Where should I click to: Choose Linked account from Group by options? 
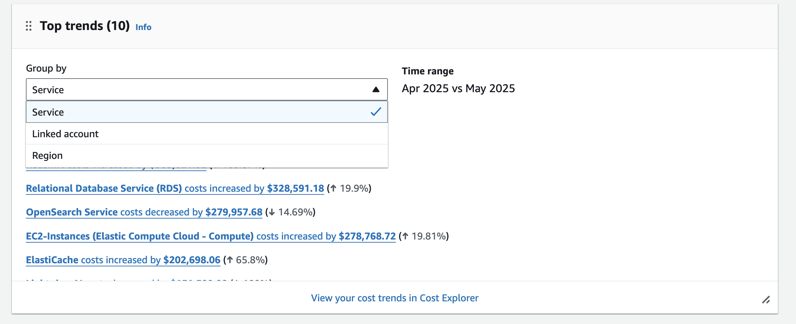coord(207,134)
